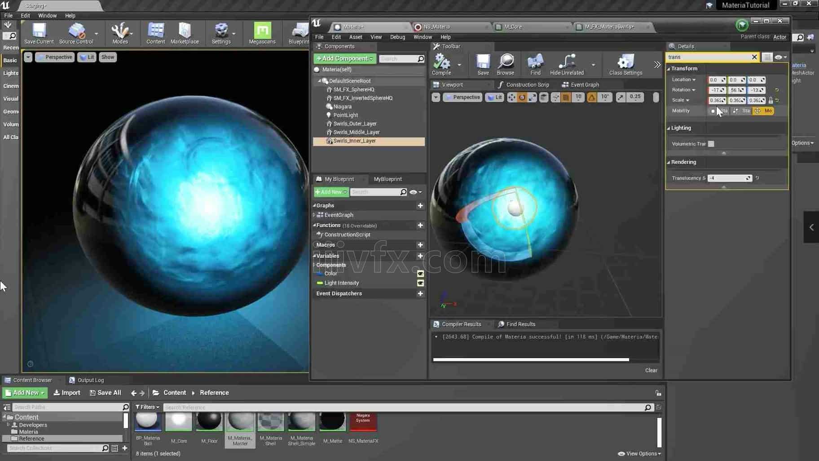Click the Hide Unrelated icon

point(567,65)
